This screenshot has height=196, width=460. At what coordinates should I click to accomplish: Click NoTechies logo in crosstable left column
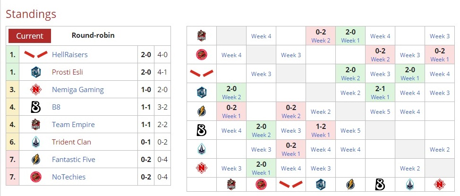(202, 55)
